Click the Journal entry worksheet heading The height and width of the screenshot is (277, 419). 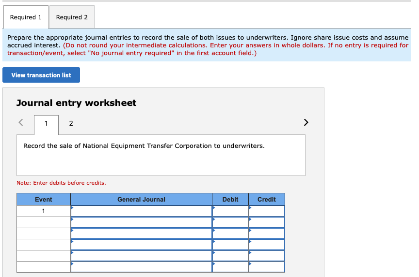pos(77,103)
